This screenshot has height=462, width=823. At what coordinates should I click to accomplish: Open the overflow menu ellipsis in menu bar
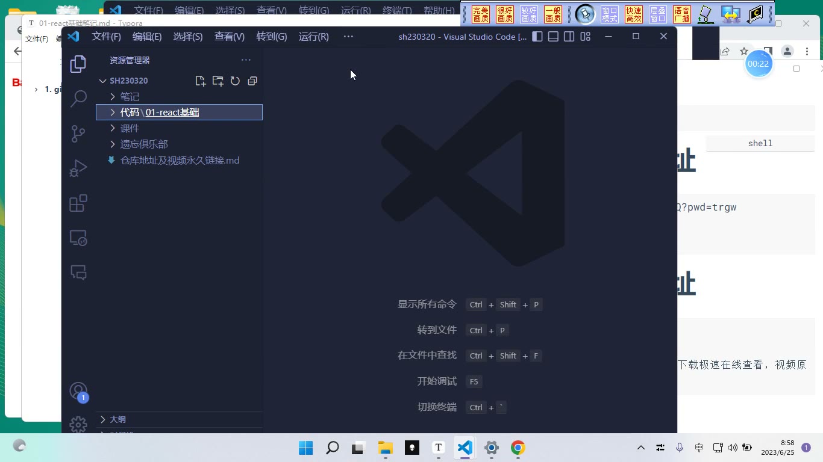[348, 37]
